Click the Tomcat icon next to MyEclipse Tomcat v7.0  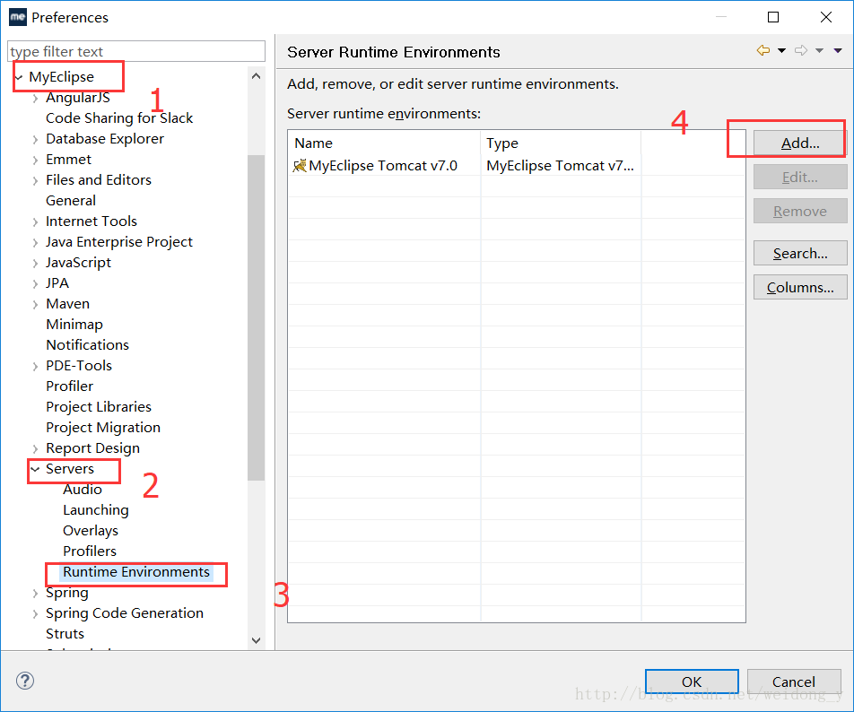point(300,166)
